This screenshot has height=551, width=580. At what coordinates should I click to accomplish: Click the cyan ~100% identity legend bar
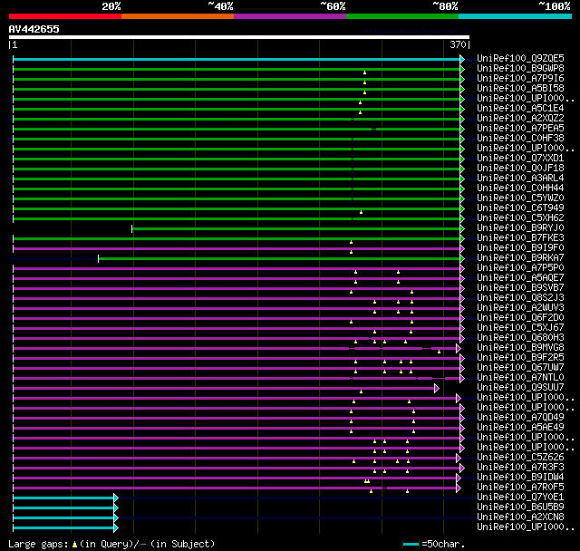pos(516,16)
